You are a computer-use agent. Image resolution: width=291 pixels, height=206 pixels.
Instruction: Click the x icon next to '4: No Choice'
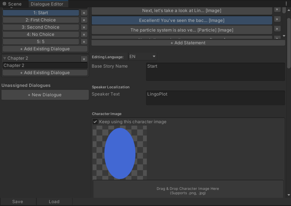(x=84, y=35)
